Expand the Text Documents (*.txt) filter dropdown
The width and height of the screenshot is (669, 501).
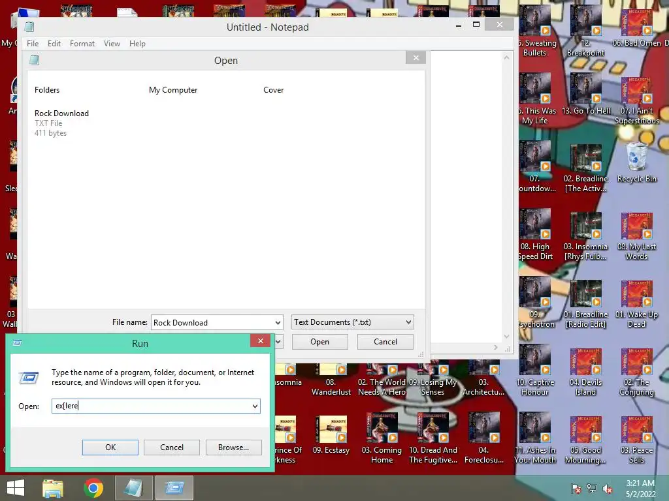408,322
